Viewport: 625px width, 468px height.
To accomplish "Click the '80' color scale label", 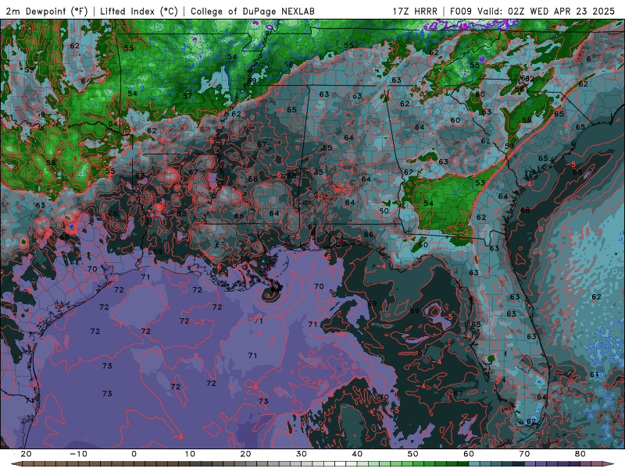I will coord(580,454).
